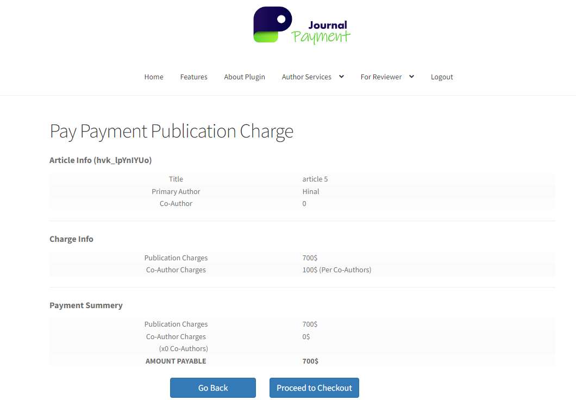This screenshot has width=576, height=400.
Task: Click 'Co-Author Charges' in Payment Summery
Action: click(x=176, y=336)
